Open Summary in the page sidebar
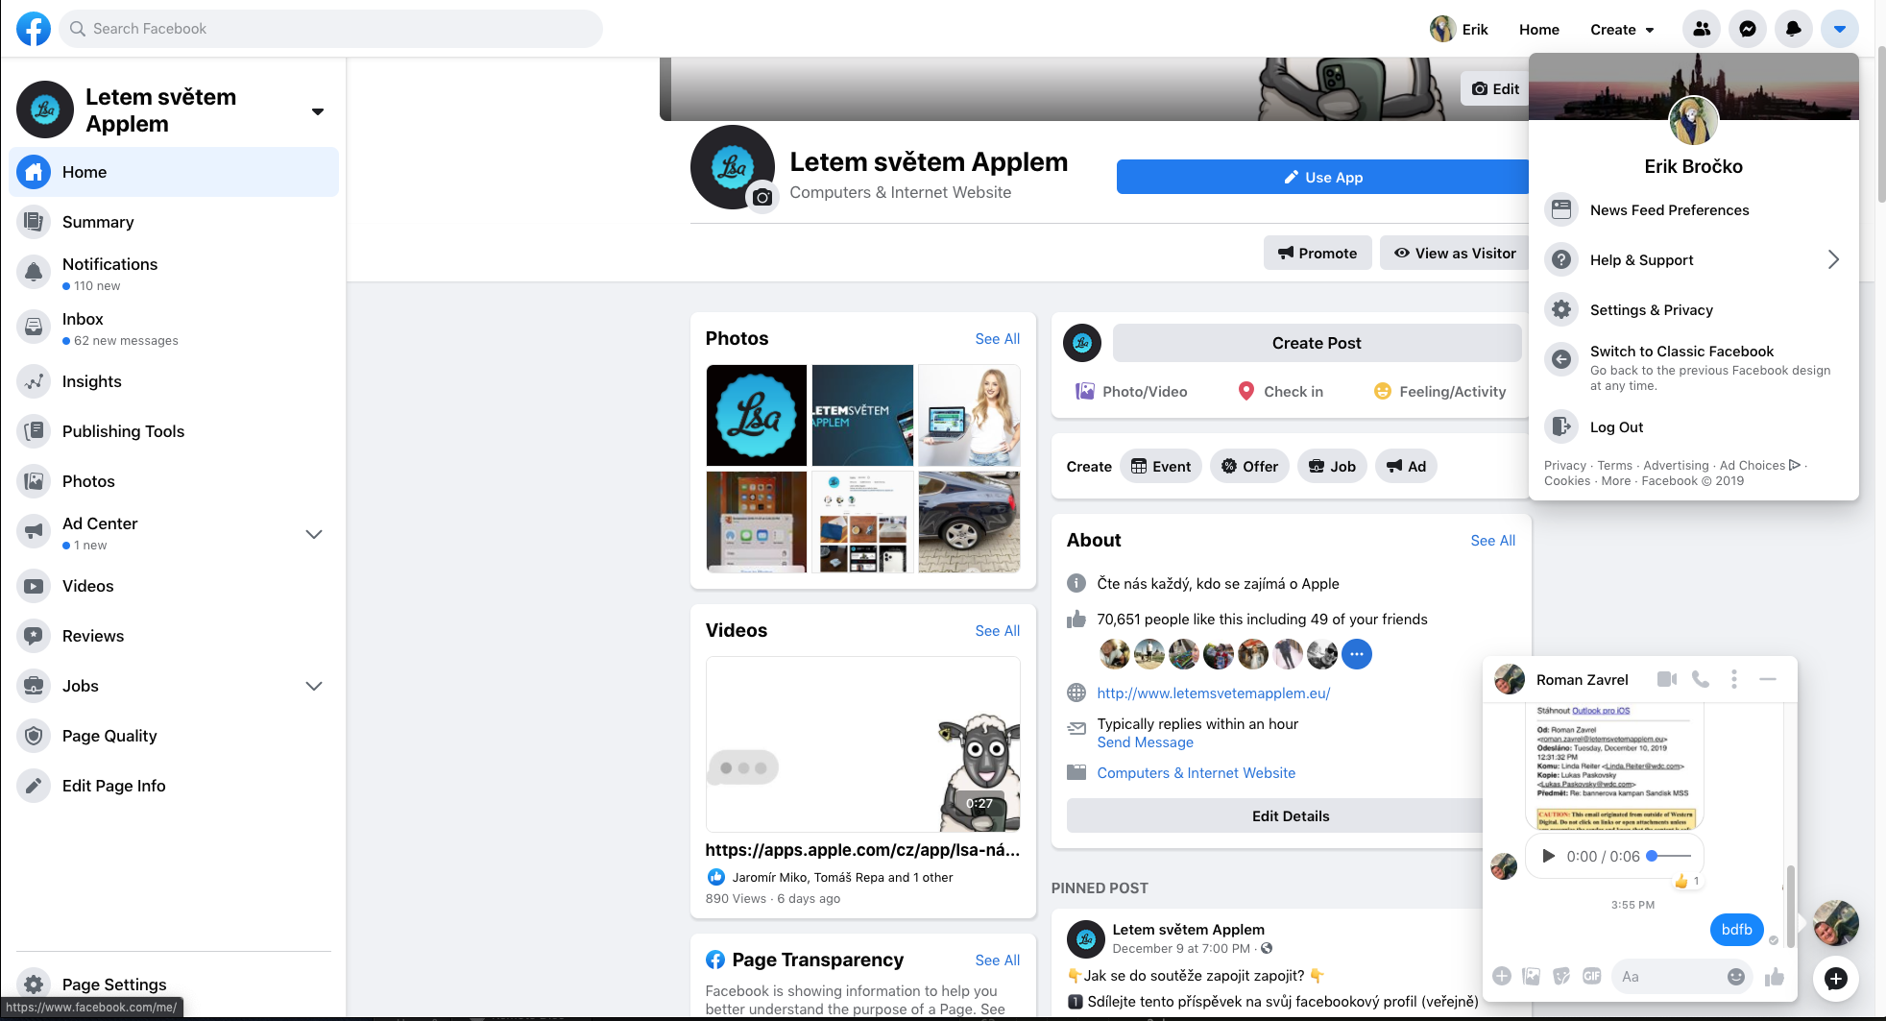The height and width of the screenshot is (1021, 1886). click(x=174, y=222)
